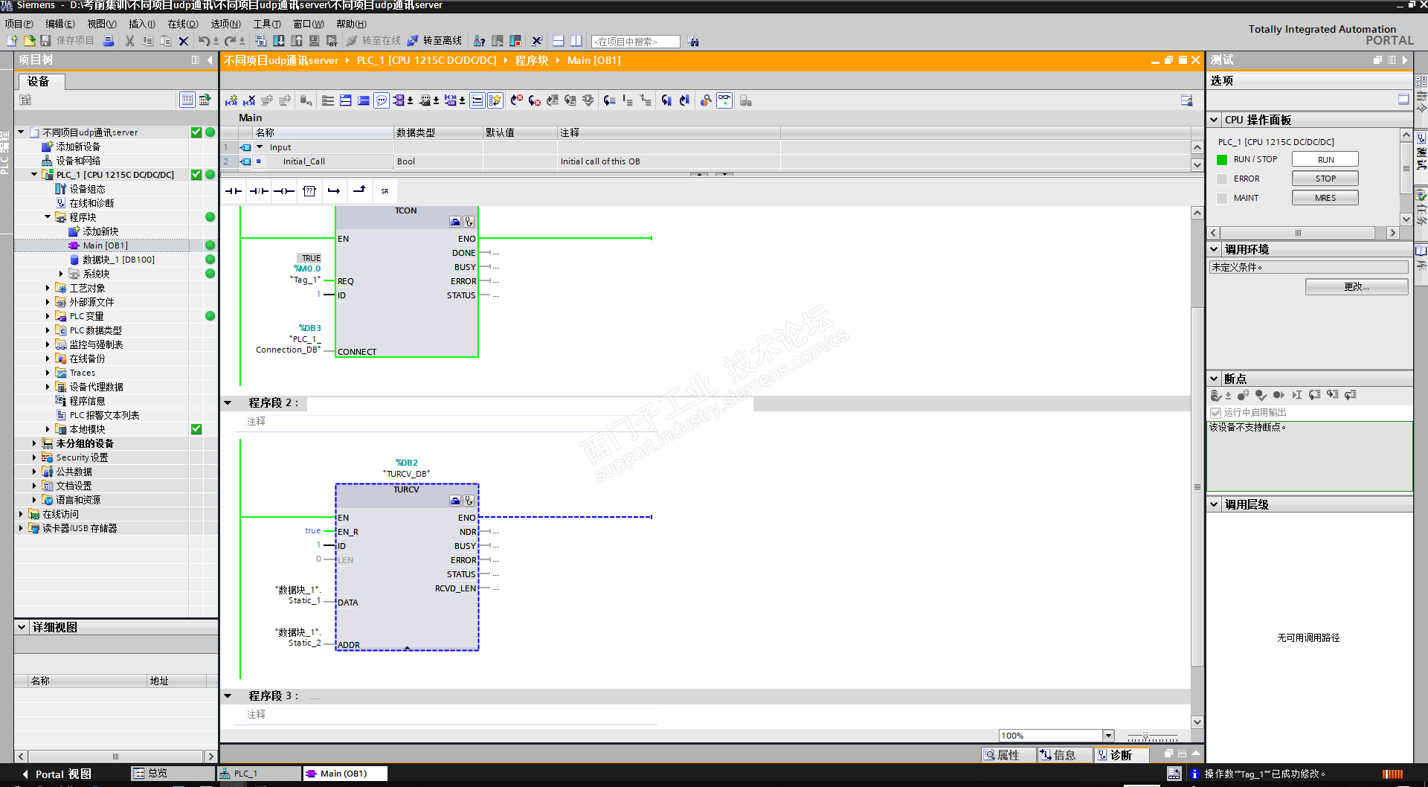Collapse the CPU 操作面板 section
The image size is (1428, 787).
click(x=1214, y=120)
